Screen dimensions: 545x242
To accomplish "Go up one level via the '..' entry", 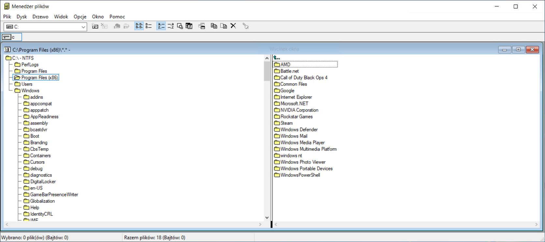I will [x=277, y=58].
